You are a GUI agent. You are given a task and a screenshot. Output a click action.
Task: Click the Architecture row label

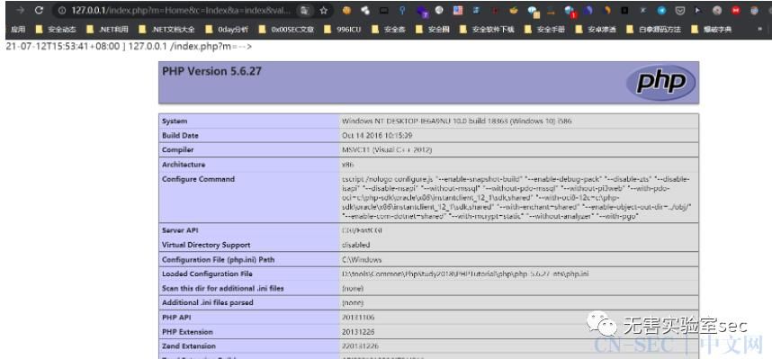(184, 165)
